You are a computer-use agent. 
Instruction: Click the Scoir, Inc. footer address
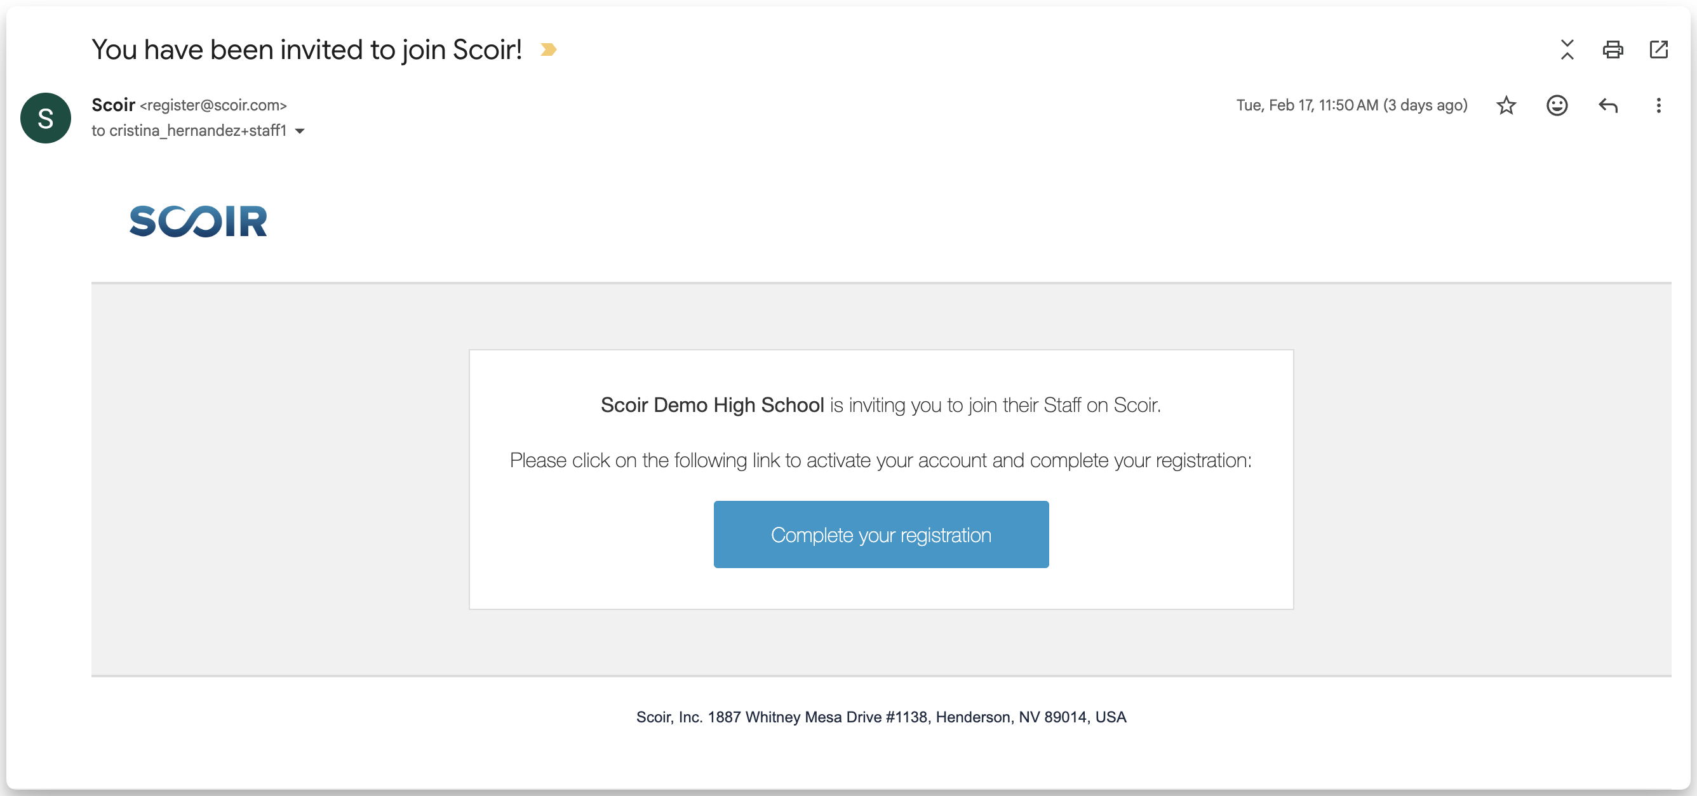(x=881, y=717)
